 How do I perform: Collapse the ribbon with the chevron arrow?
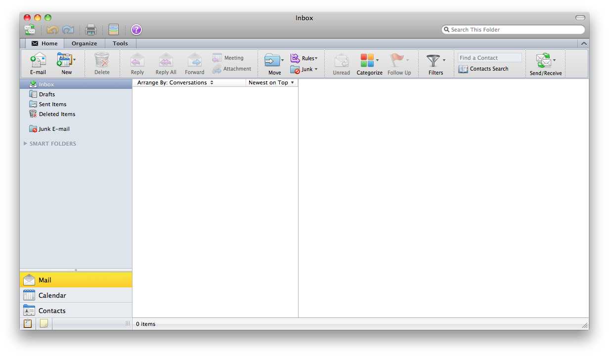(x=584, y=43)
